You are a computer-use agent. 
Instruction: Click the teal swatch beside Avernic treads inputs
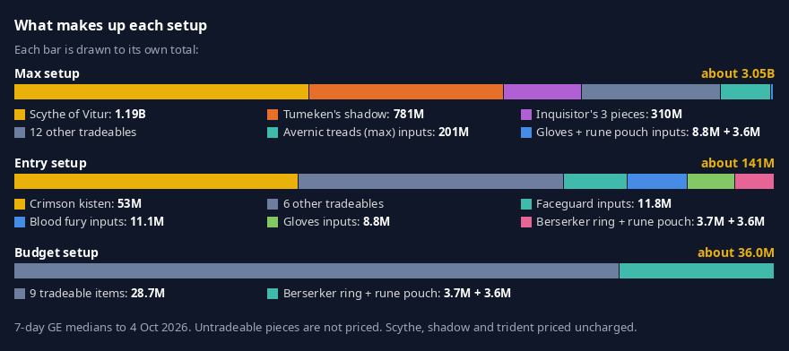click(273, 133)
